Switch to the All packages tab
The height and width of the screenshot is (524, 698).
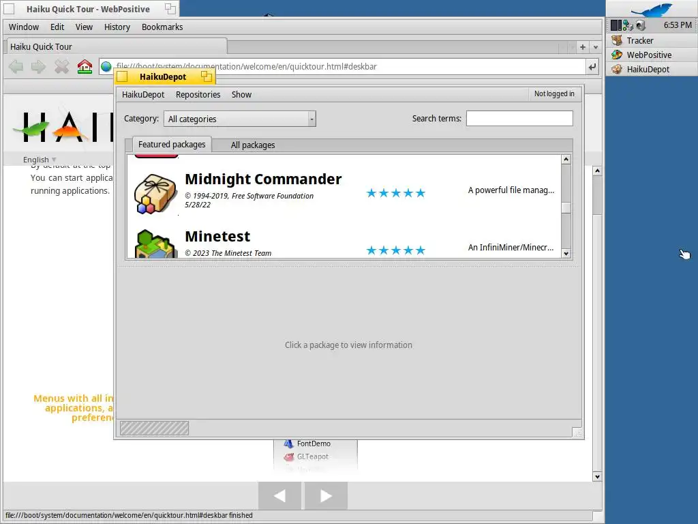(253, 145)
